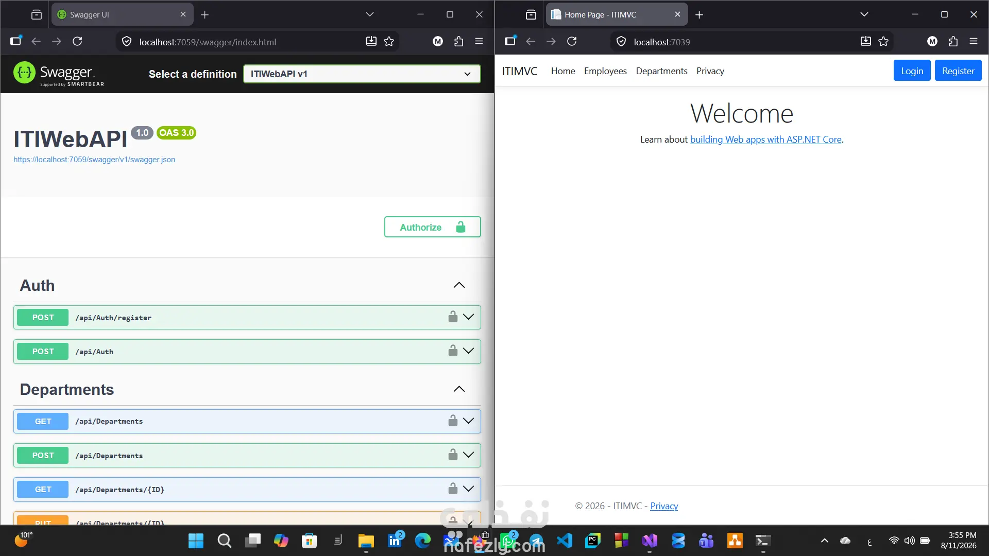Click the ITIMVC brand link
Screen dimensions: 989x556
520,71
